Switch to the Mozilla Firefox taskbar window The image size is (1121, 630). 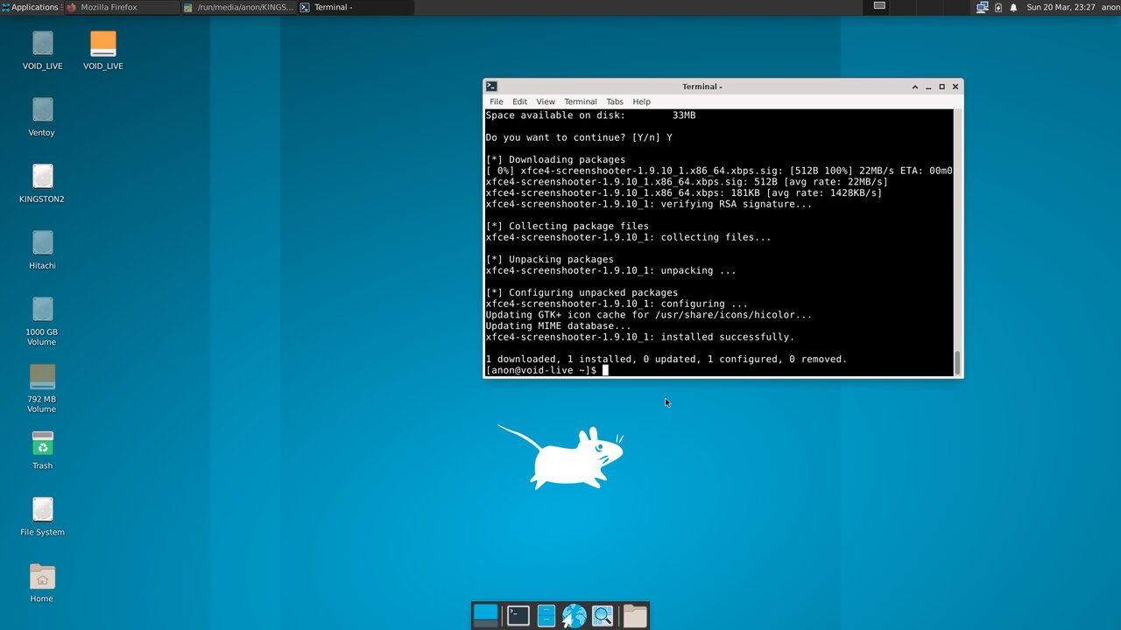tap(121, 7)
